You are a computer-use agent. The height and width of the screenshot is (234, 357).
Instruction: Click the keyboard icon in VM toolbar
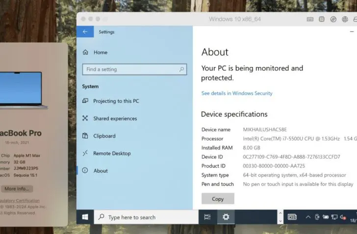click(x=310, y=19)
